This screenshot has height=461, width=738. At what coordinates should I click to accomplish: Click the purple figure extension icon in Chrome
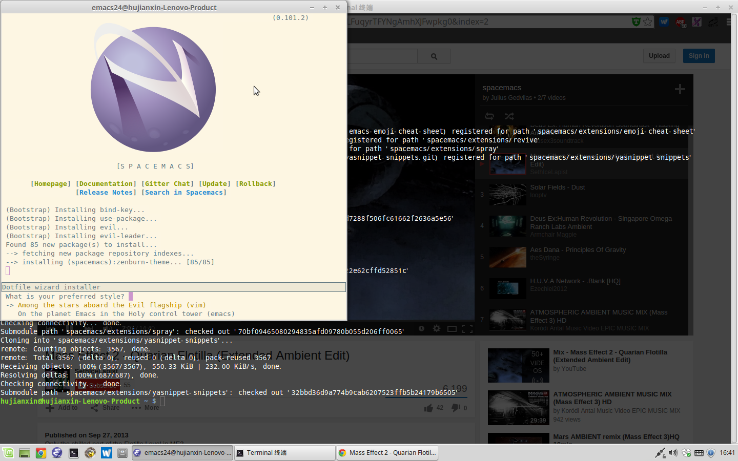697,22
